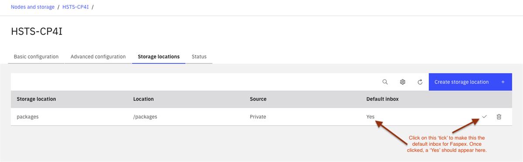Open table settings gear icon

click(403, 82)
